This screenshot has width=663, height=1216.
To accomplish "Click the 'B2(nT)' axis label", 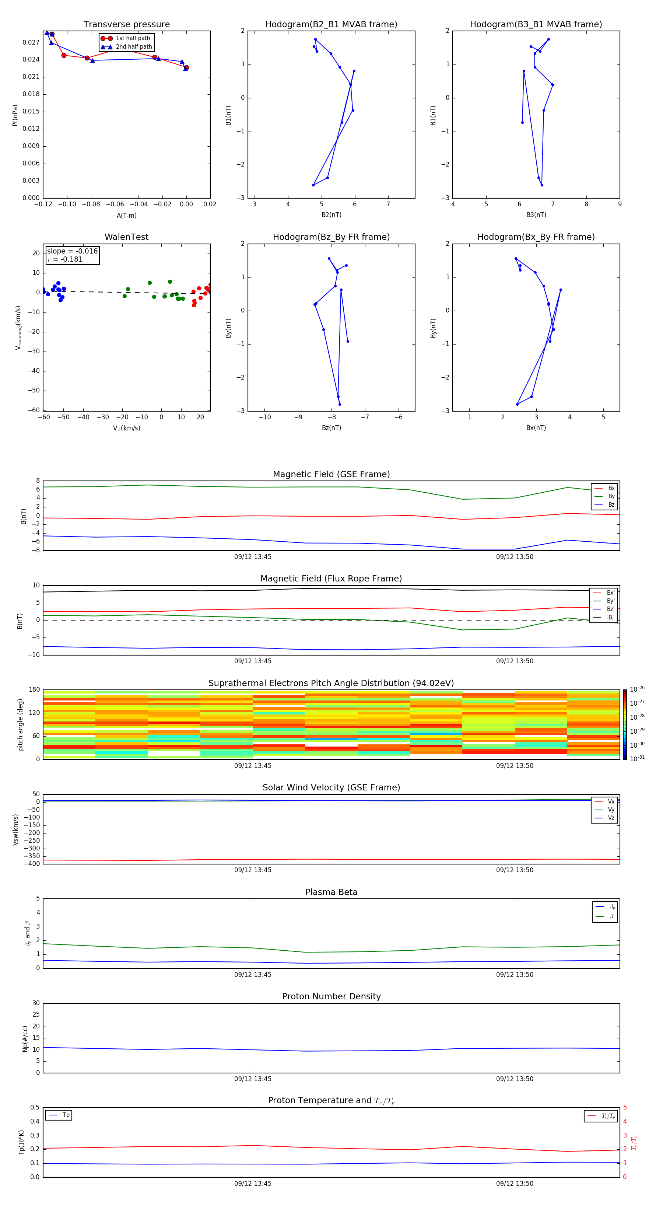I will point(331,215).
